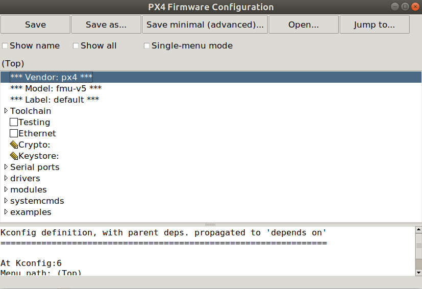Toggle the Show all checkbox
Image resolution: width=422 pixels, height=289 pixels.
[76, 46]
